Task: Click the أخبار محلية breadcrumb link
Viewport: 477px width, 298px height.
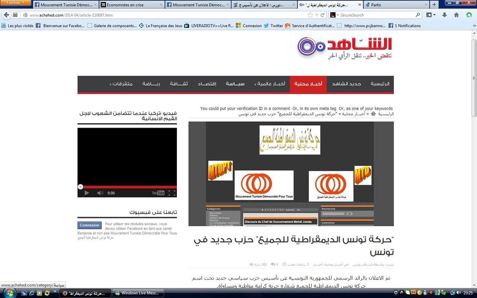Action: point(353,114)
